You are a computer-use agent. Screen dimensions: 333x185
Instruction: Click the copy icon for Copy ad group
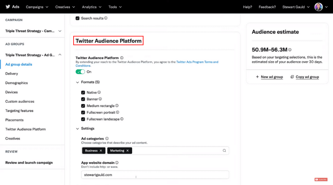[x=292, y=77]
